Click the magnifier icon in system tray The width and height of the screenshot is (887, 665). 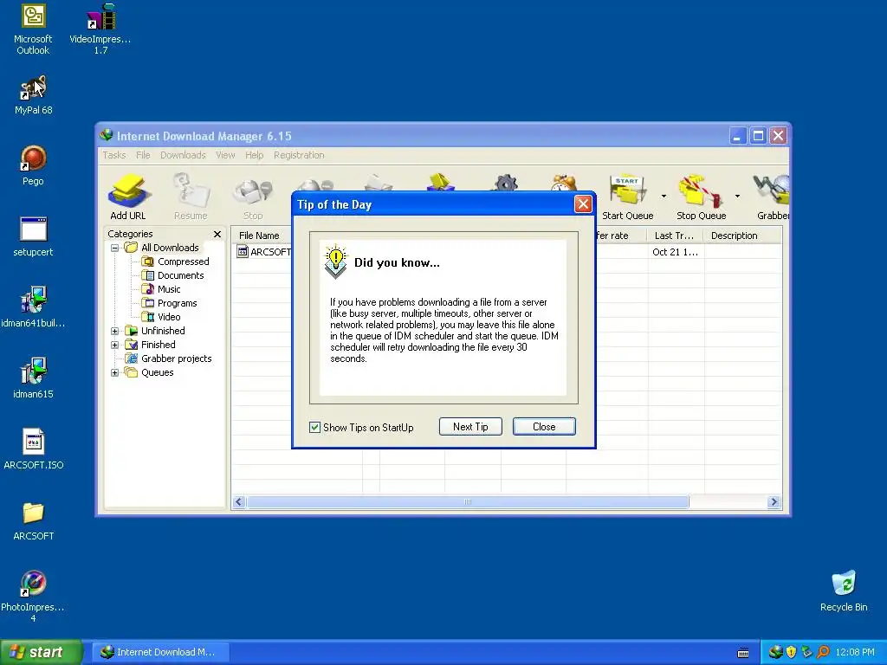coord(823,652)
